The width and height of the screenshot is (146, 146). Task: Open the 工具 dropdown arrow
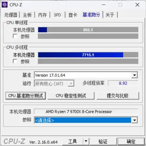86,141
